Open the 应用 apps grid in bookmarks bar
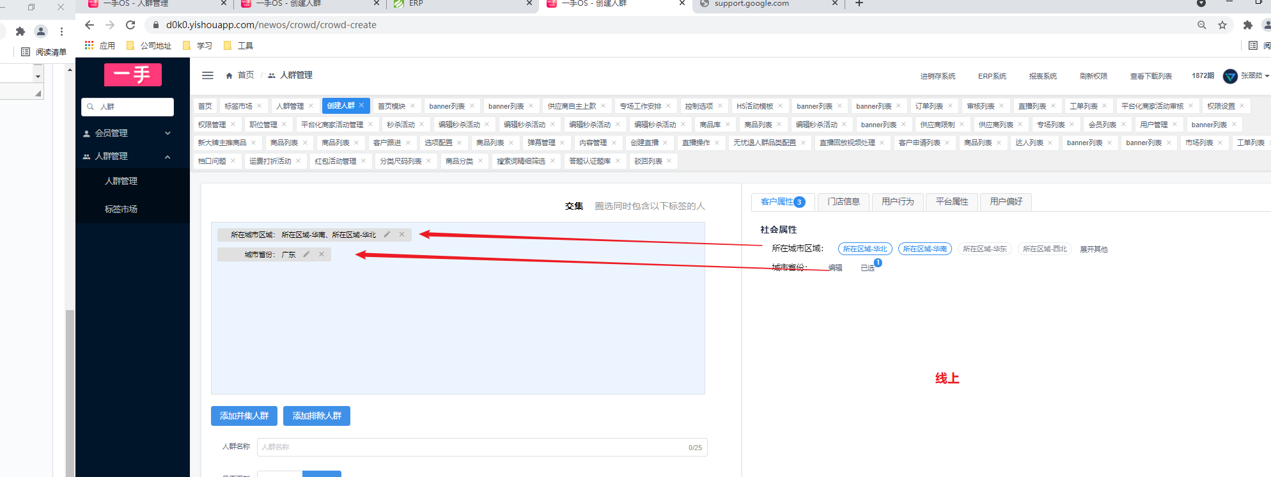Screen dimensions: 1271x477 pyautogui.click(x=100, y=45)
